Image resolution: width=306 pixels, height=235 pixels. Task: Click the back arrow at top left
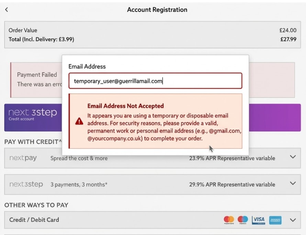click(6, 9)
